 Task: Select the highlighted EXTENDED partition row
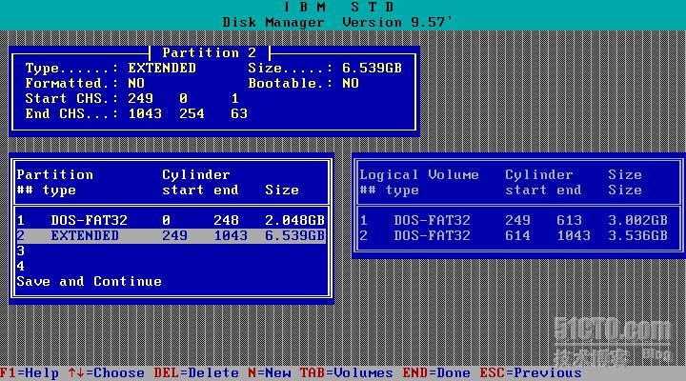[x=171, y=236]
